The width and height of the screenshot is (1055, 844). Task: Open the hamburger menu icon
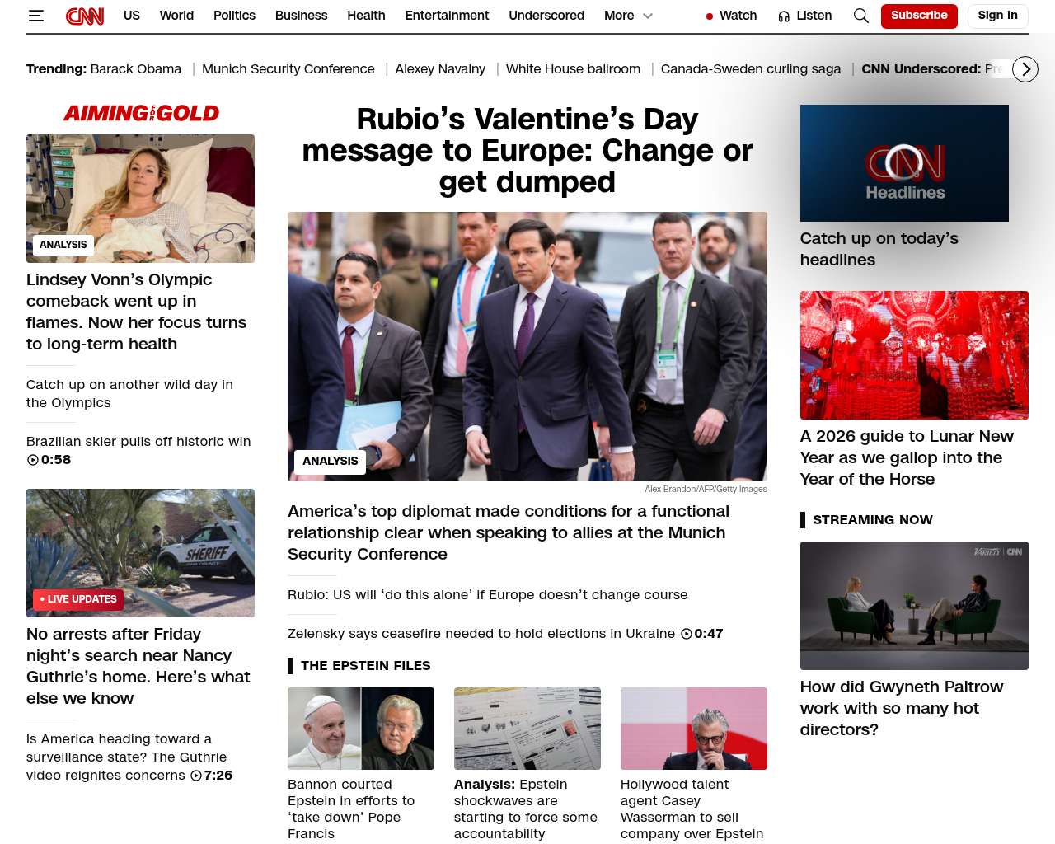click(x=35, y=16)
